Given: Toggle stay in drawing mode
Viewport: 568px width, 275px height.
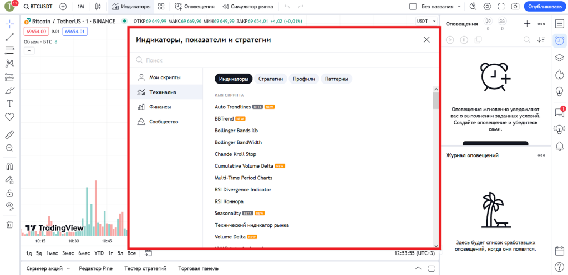Looking at the screenshot, I should [x=10, y=180].
